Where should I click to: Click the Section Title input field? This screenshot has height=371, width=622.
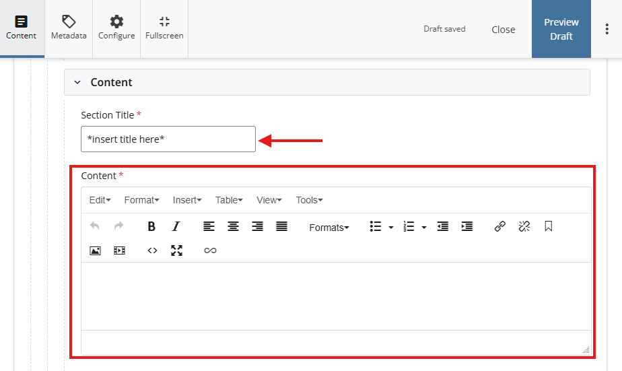click(168, 139)
